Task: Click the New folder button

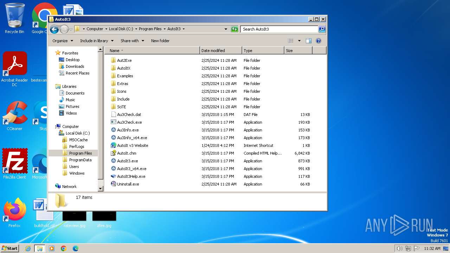Action: [x=160, y=41]
